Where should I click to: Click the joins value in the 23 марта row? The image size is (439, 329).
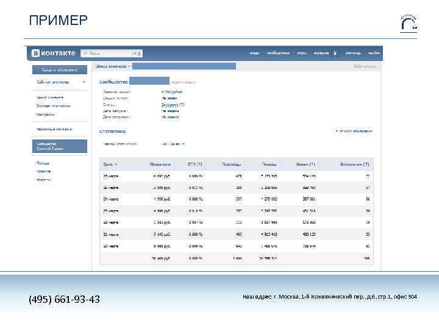(368, 211)
